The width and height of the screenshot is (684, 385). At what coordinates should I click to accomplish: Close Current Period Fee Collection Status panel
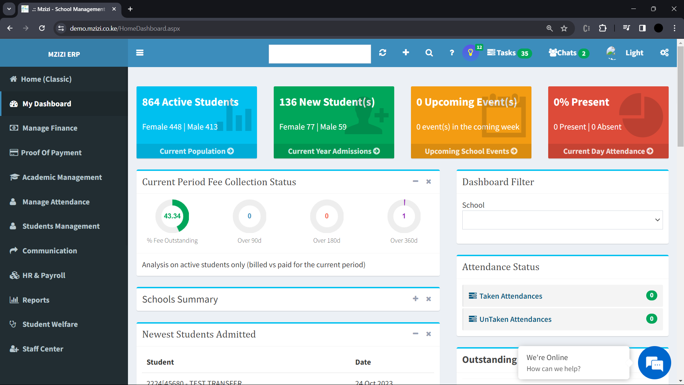click(x=429, y=182)
